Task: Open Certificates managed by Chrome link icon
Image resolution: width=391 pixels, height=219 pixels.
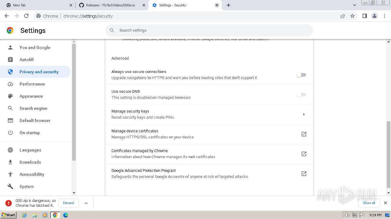Action: (304, 154)
